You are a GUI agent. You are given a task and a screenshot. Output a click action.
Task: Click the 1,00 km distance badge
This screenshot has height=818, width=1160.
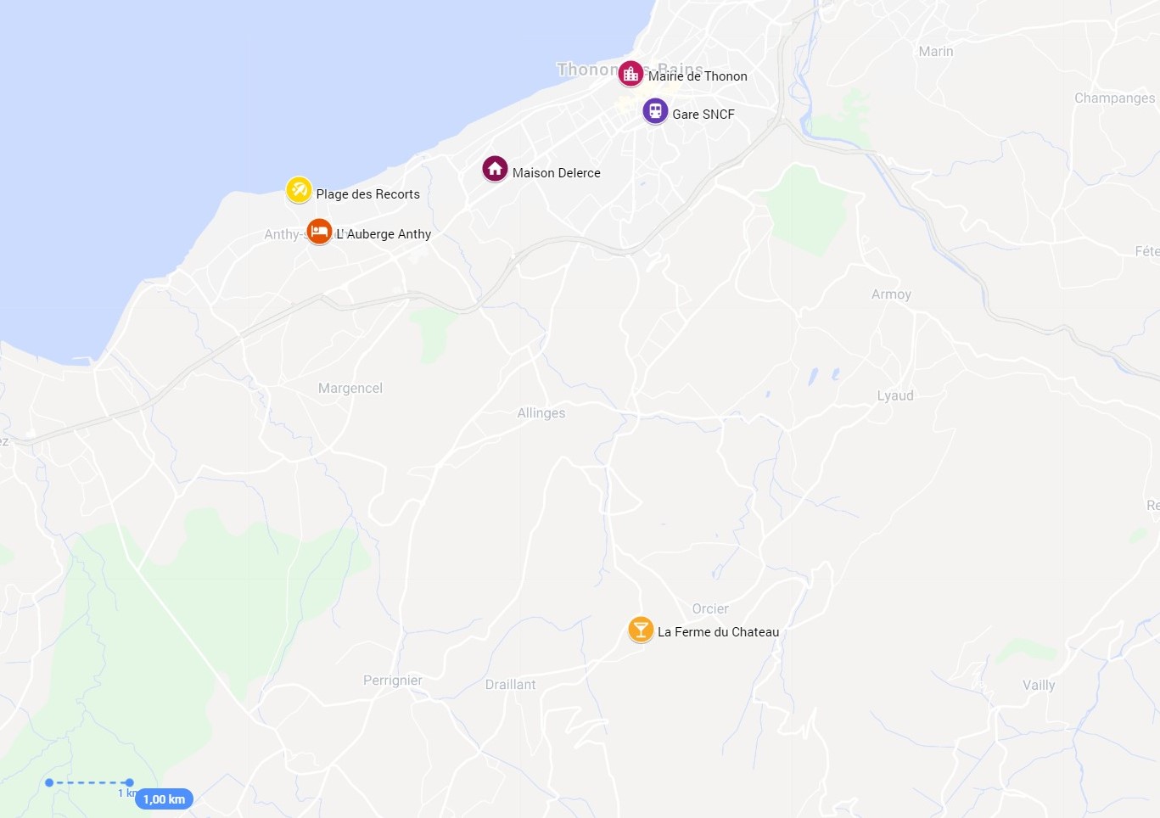coord(164,799)
